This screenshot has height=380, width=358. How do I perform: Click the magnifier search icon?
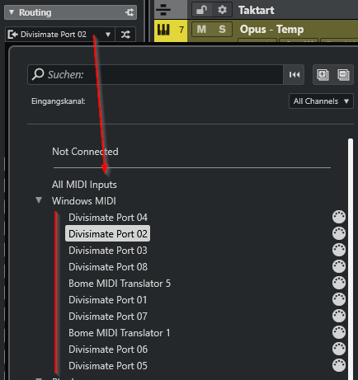pyautogui.click(x=38, y=74)
